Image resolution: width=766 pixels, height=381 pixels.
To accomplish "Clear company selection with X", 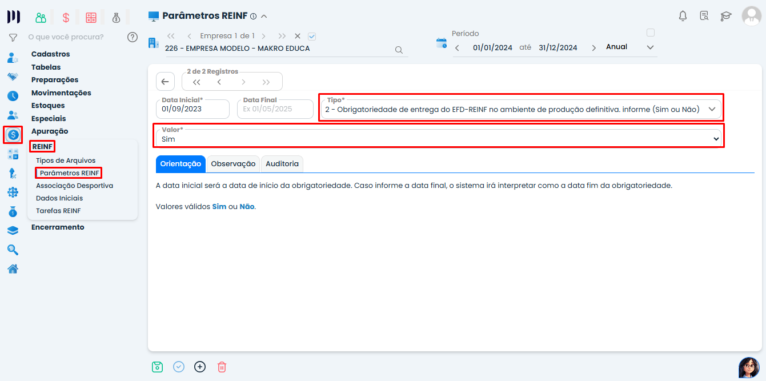I will [297, 36].
